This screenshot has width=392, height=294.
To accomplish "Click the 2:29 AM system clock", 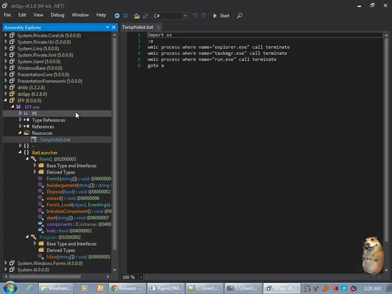I will (x=372, y=288).
